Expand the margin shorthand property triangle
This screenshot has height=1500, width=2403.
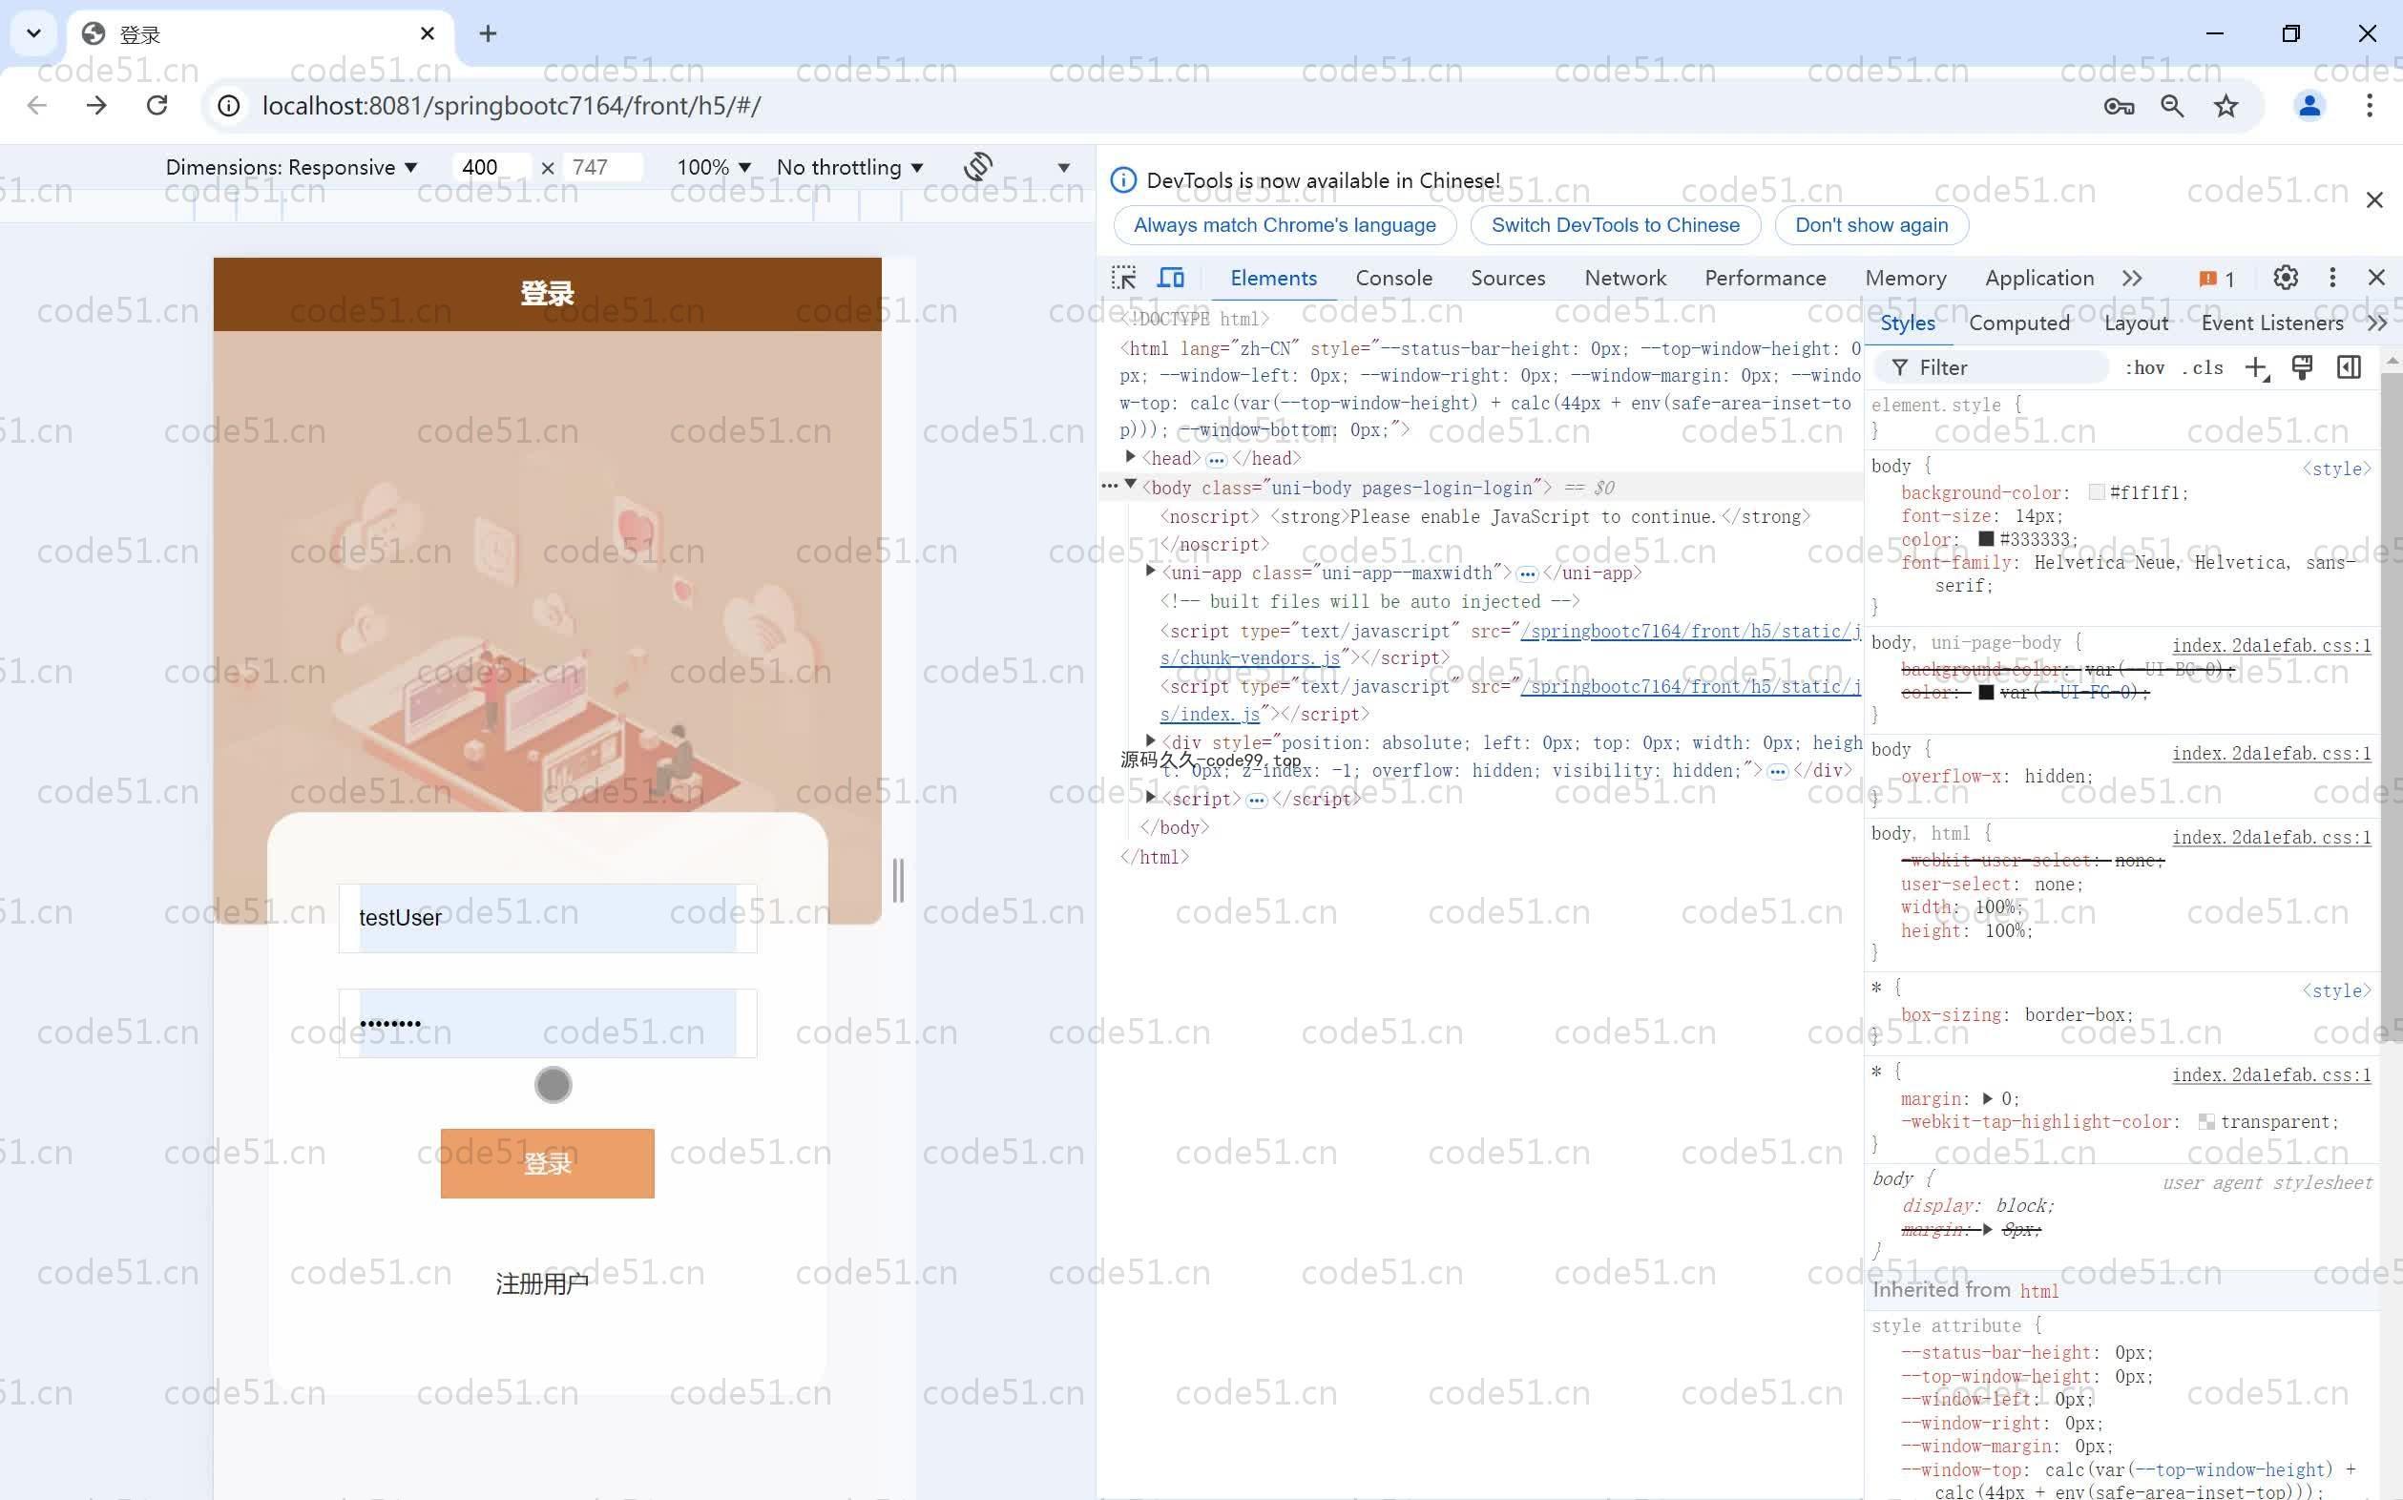[1987, 1099]
